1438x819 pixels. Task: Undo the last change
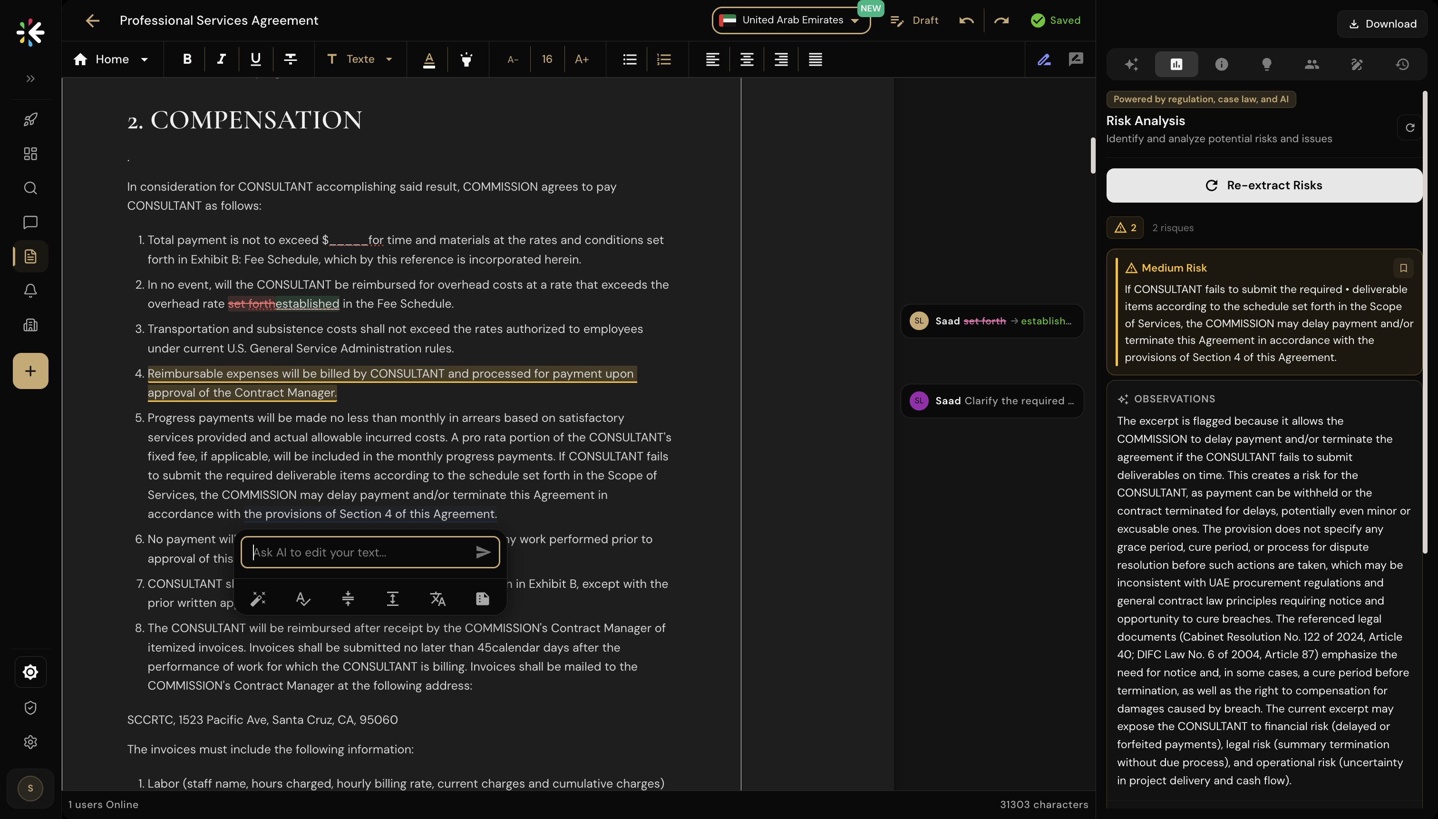pyautogui.click(x=966, y=20)
